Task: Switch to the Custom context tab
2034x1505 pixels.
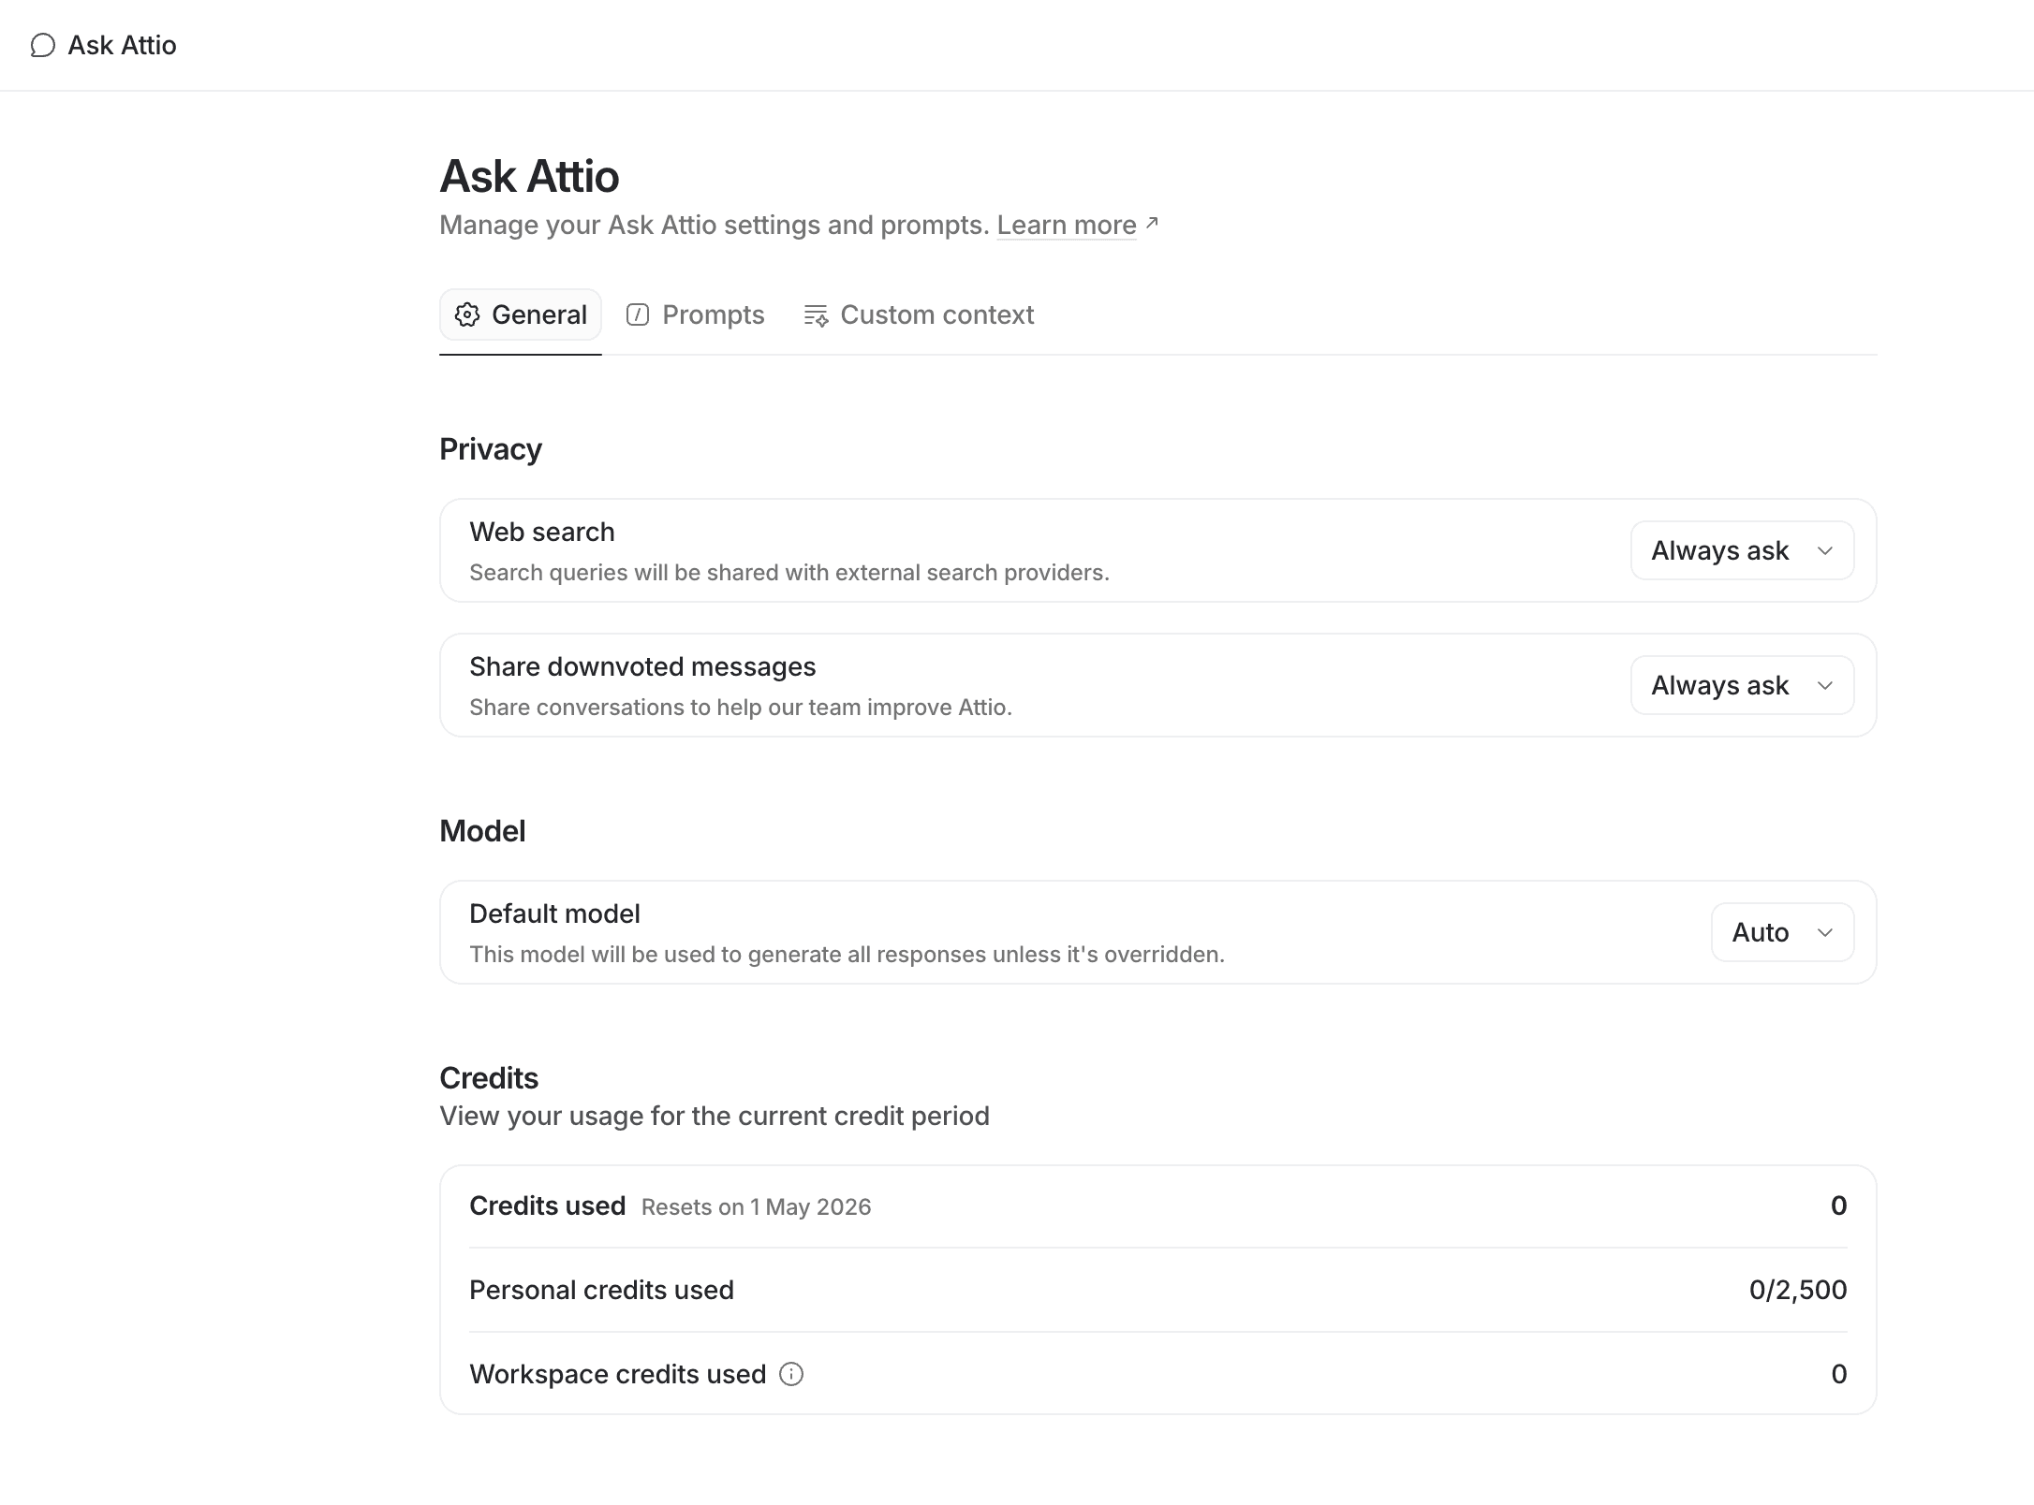Action: (919, 314)
